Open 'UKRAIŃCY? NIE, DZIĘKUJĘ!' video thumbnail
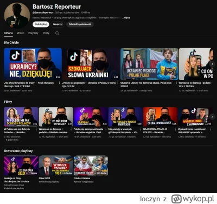Viewport: 217px width, 204px height. [x=33, y=64]
